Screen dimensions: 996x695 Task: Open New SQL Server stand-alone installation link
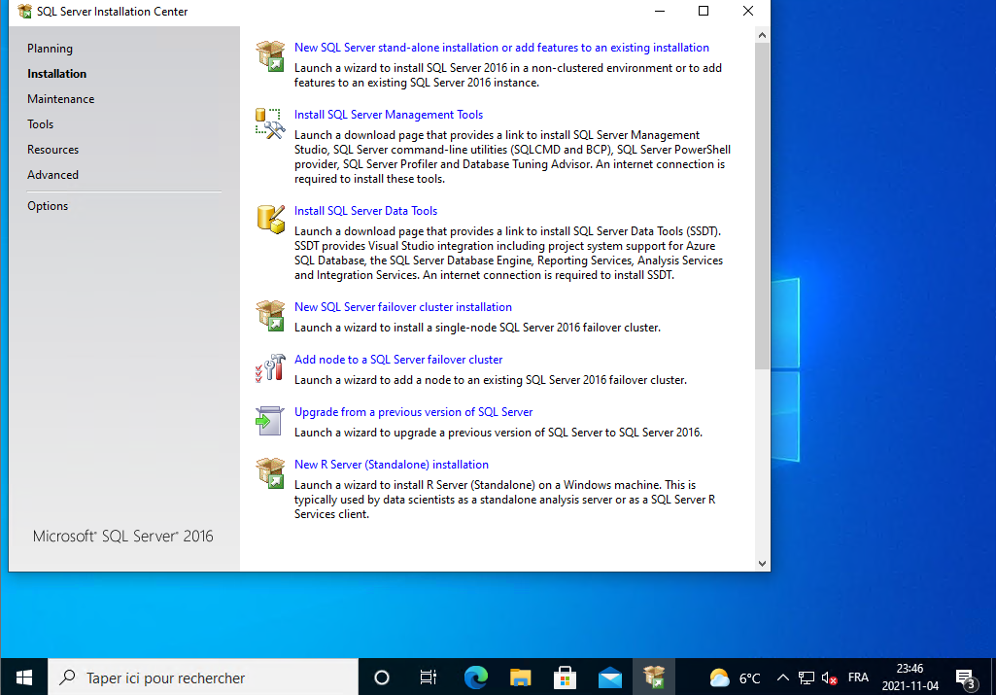[501, 48]
